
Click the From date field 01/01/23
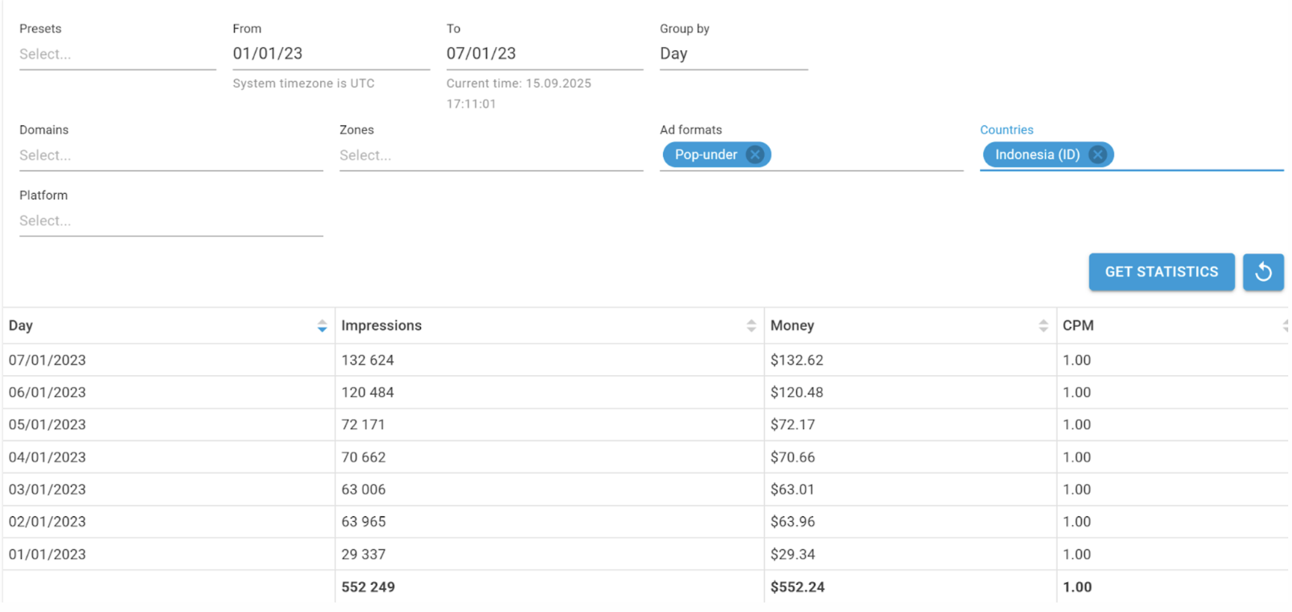coord(331,54)
